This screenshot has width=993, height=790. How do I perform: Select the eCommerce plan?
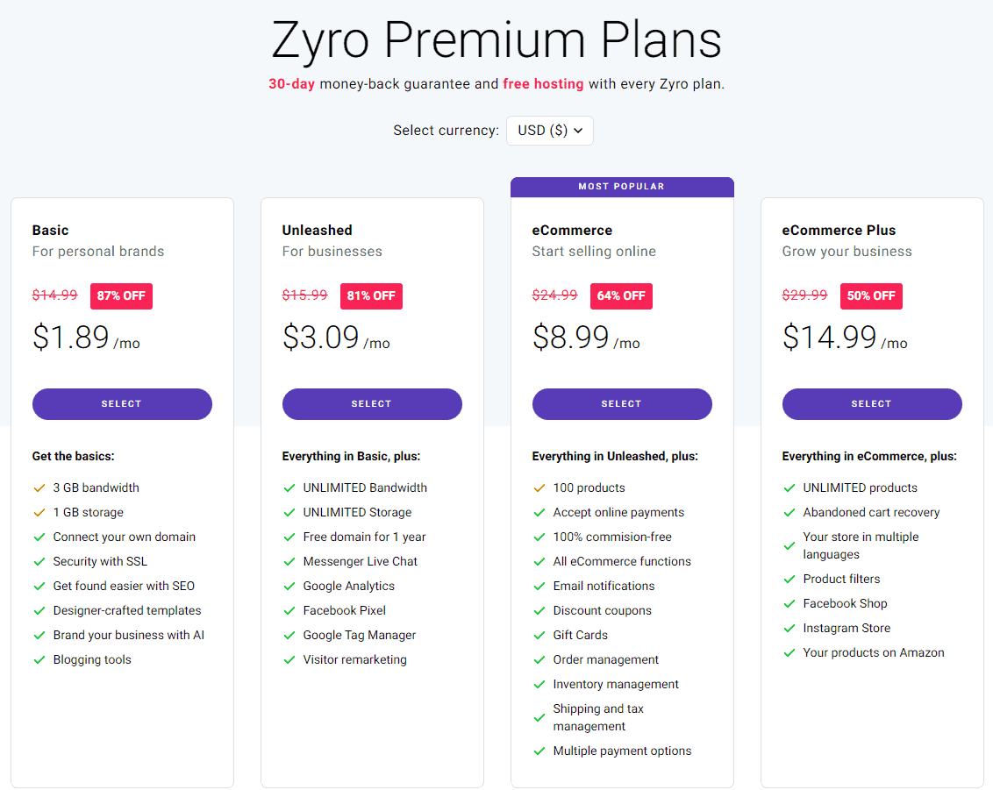click(x=622, y=404)
